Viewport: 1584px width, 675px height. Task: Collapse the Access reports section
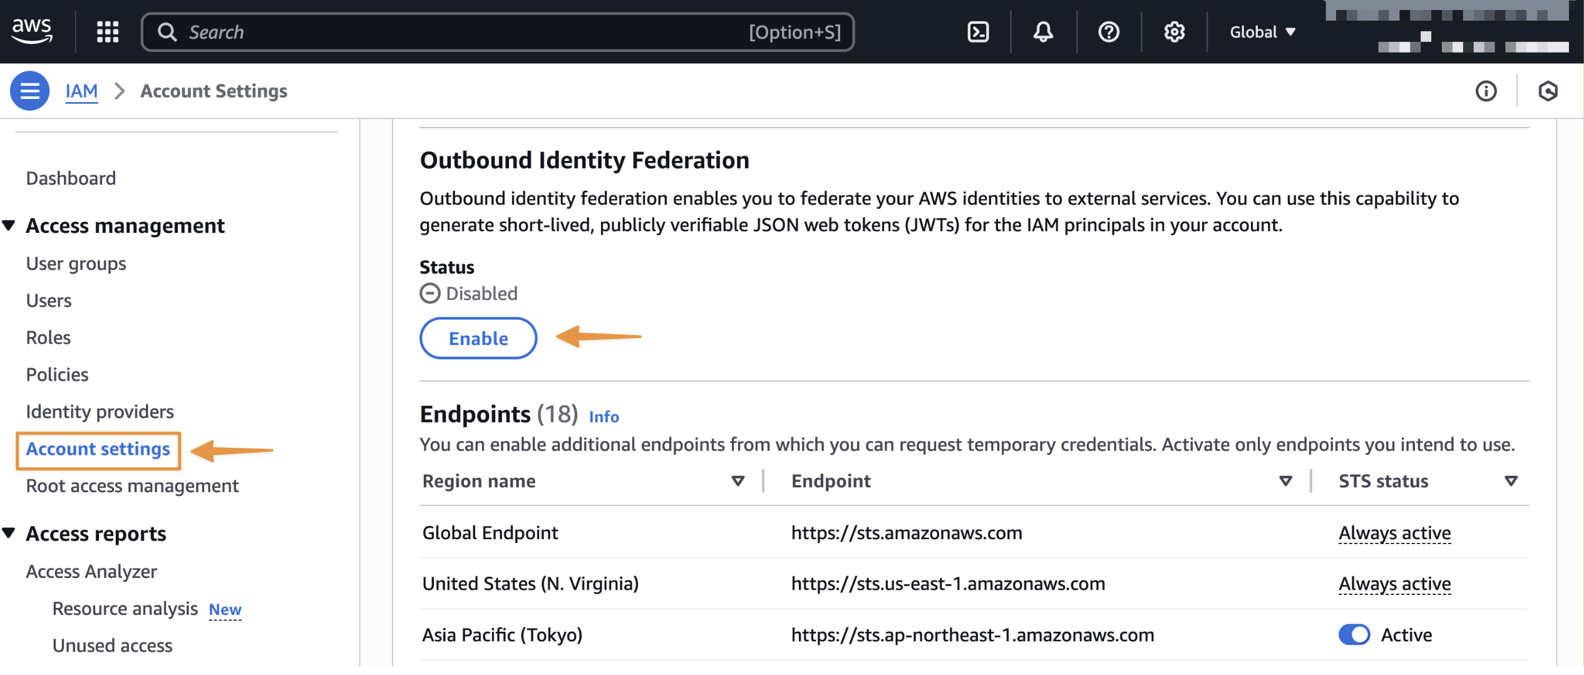tap(9, 533)
